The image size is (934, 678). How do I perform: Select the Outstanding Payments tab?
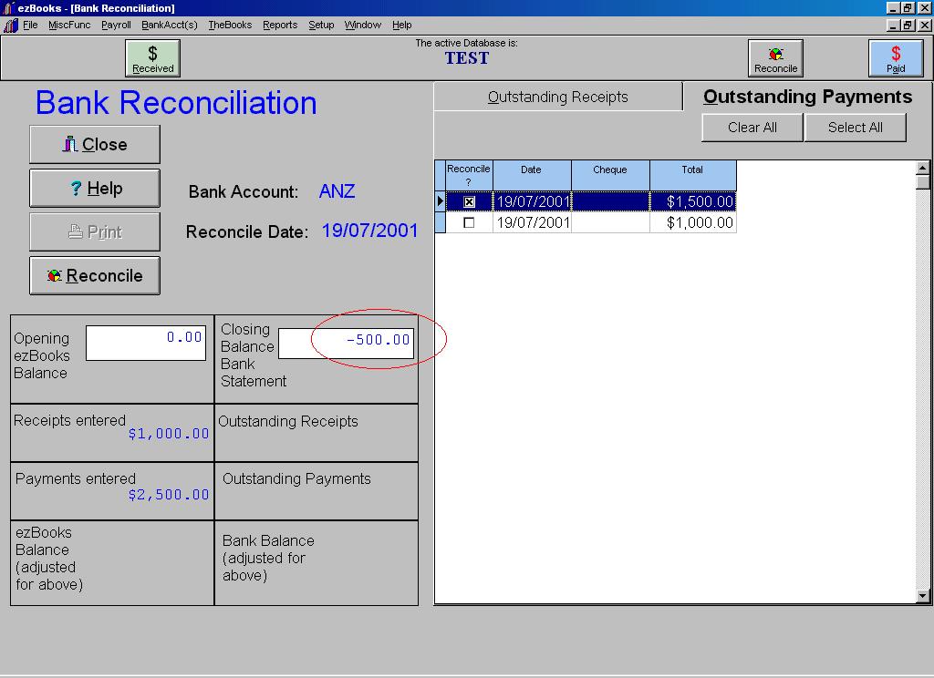[x=807, y=97]
